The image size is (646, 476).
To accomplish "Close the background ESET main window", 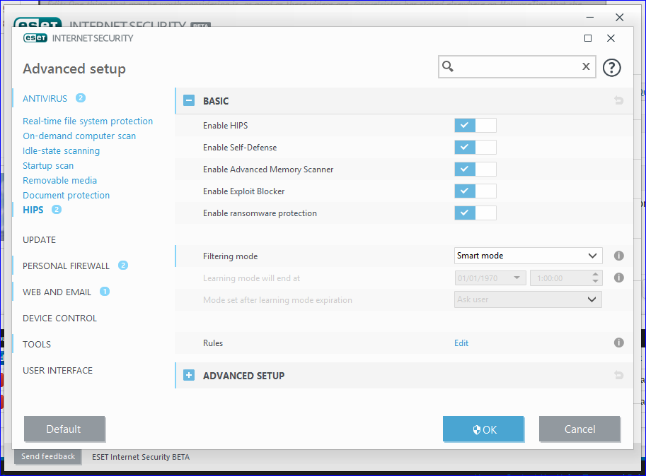I will click(x=619, y=17).
